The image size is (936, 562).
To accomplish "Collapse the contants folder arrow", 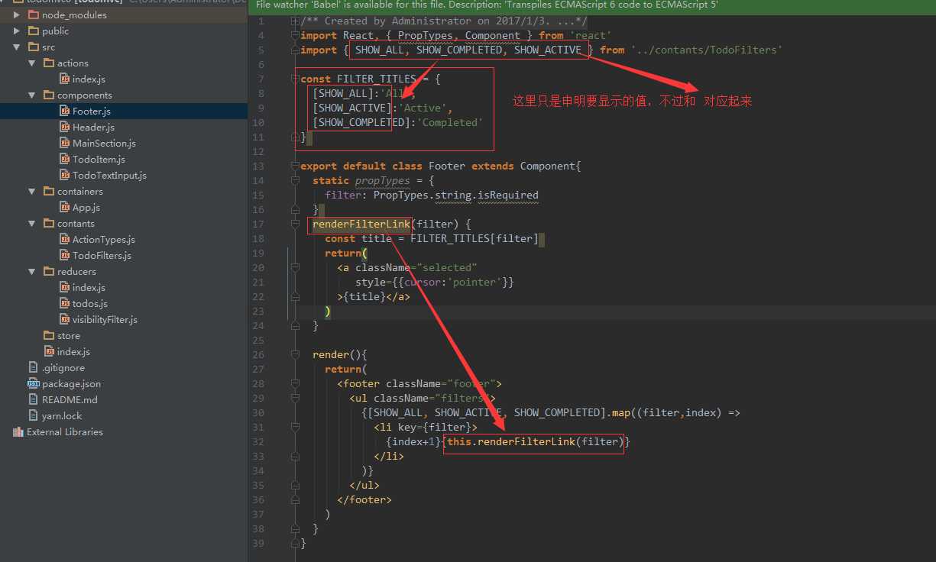I will (32, 223).
